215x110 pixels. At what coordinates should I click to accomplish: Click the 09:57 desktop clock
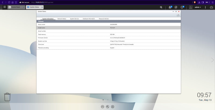[x=204, y=95]
